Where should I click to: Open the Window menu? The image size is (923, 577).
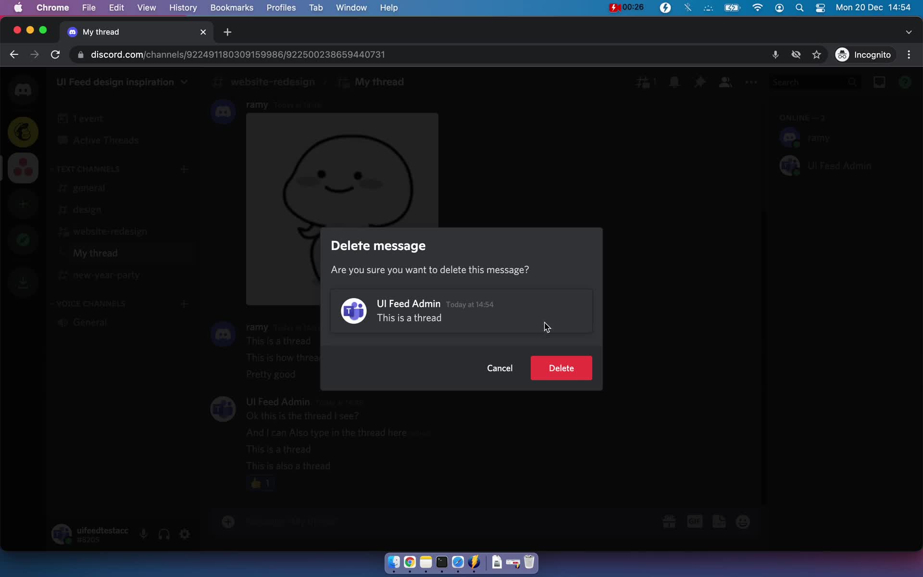[x=351, y=8]
